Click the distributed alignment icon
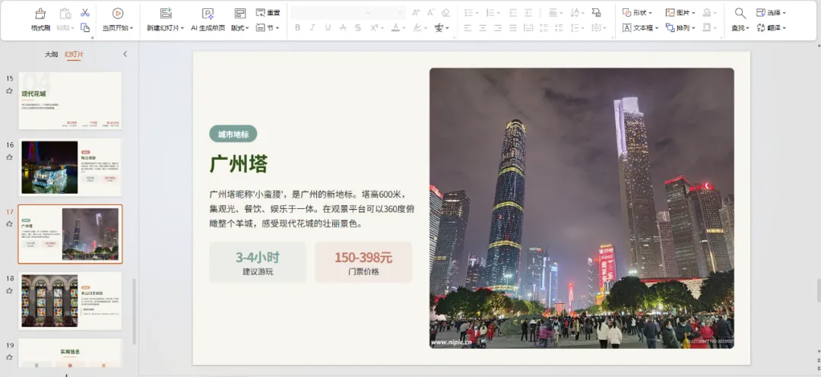 [528, 28]
